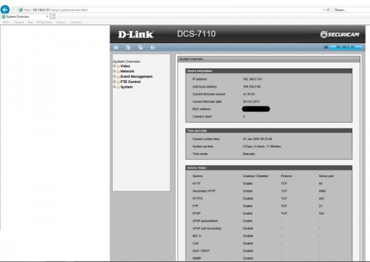370x262 pixels.
Task: Open the Правка menu
Action: click(x=18, y=22)
